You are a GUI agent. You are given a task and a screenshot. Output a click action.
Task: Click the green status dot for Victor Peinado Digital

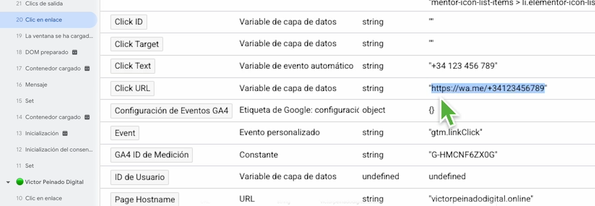19,182
